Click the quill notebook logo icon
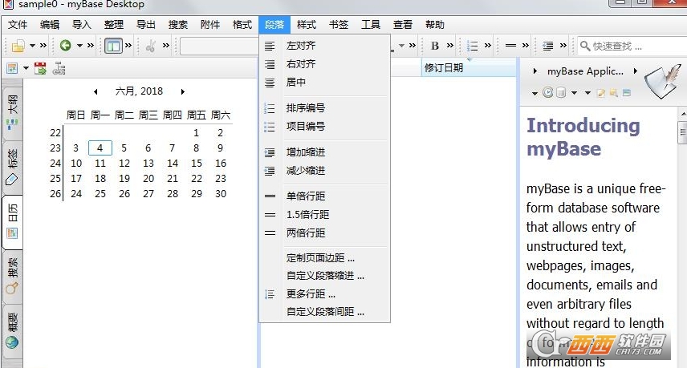This screenshot has height=368, width=687. 662,82
